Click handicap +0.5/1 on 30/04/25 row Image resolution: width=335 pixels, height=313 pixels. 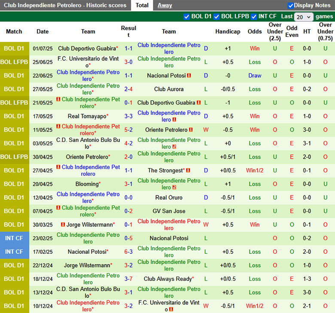click(228, 157)
